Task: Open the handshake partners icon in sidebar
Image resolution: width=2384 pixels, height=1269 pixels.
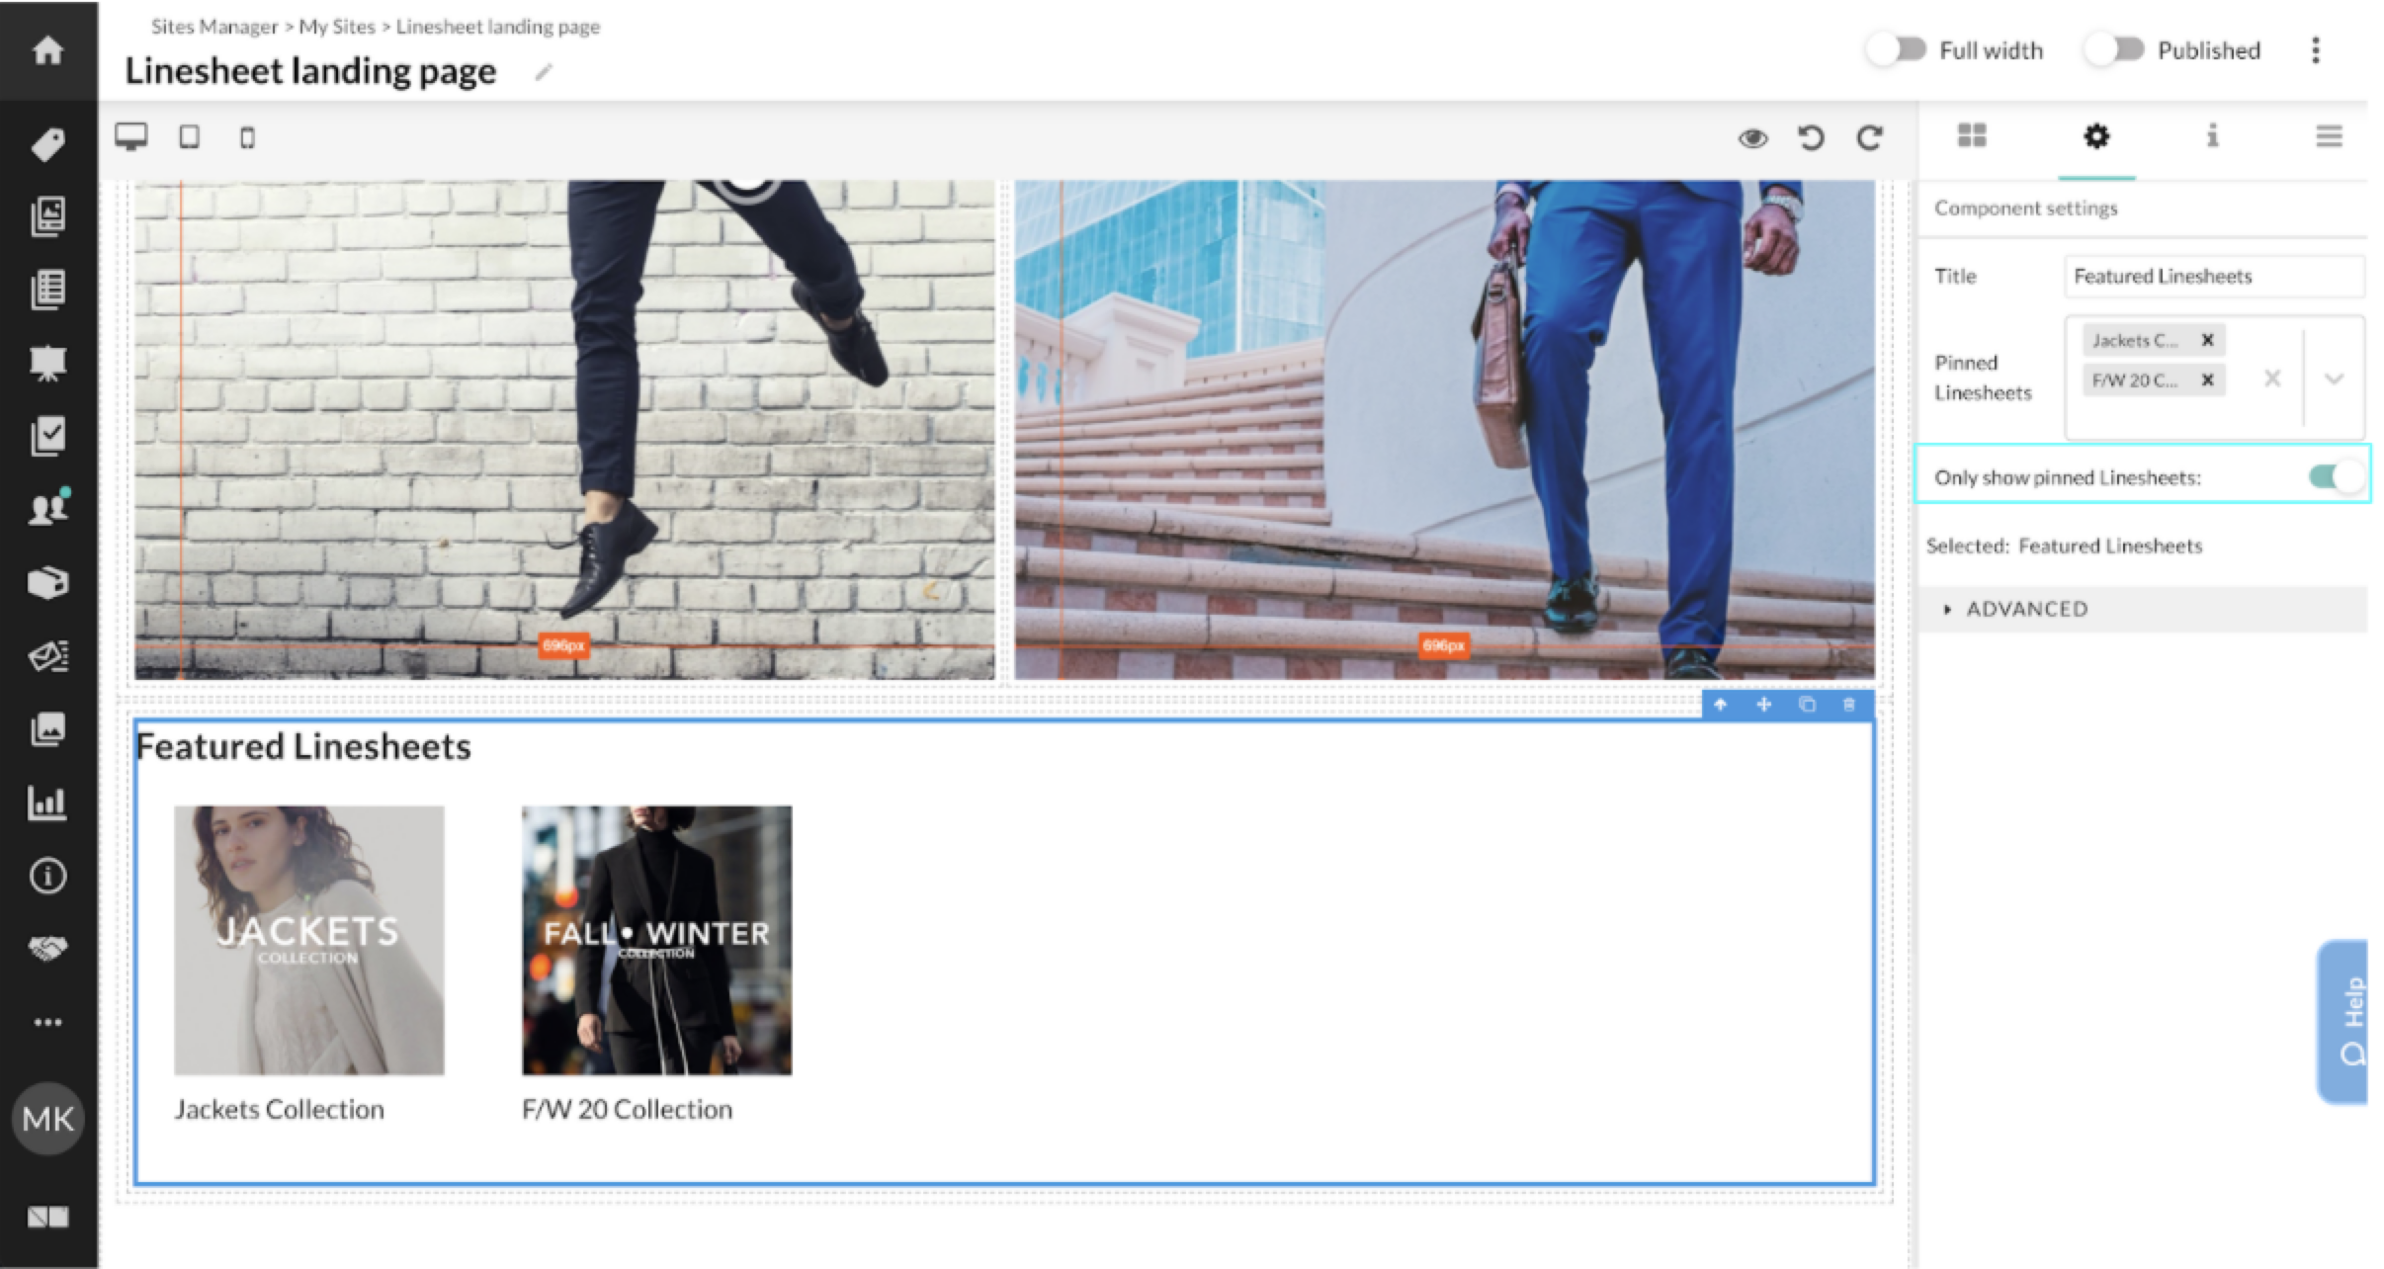Action: (47, 949)
